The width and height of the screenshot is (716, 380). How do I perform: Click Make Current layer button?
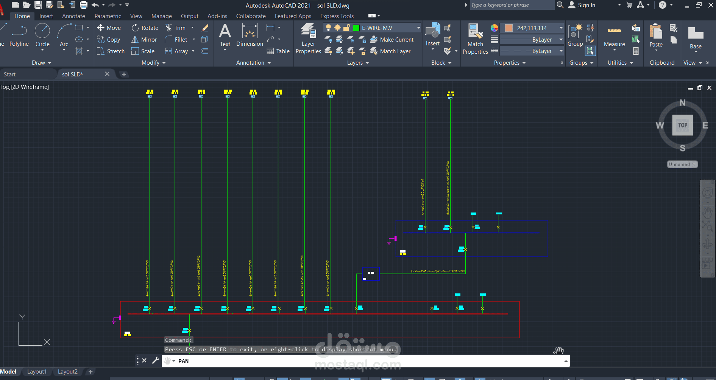[392, 39]
